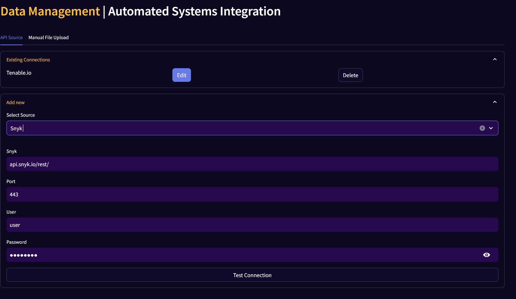Click the Data Management title text
516x299 pixels.
[x=50, y=11]
